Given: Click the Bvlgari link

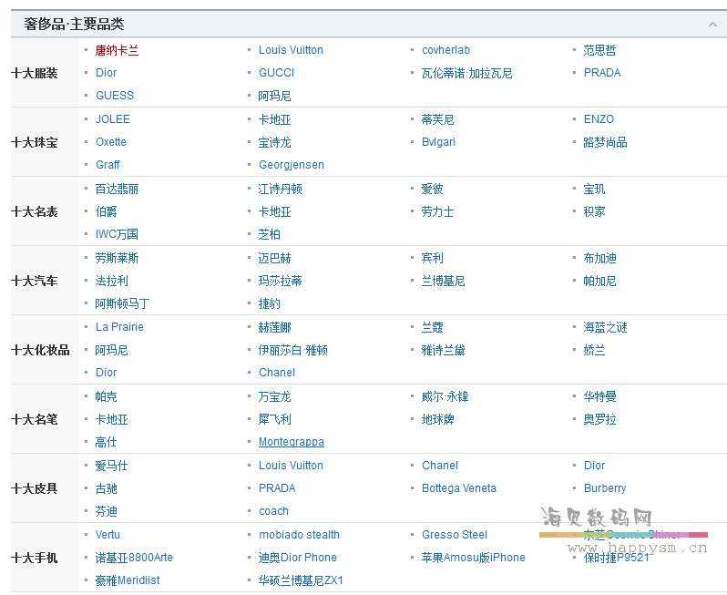Looking at the screenshot, I should coord(438,142).
